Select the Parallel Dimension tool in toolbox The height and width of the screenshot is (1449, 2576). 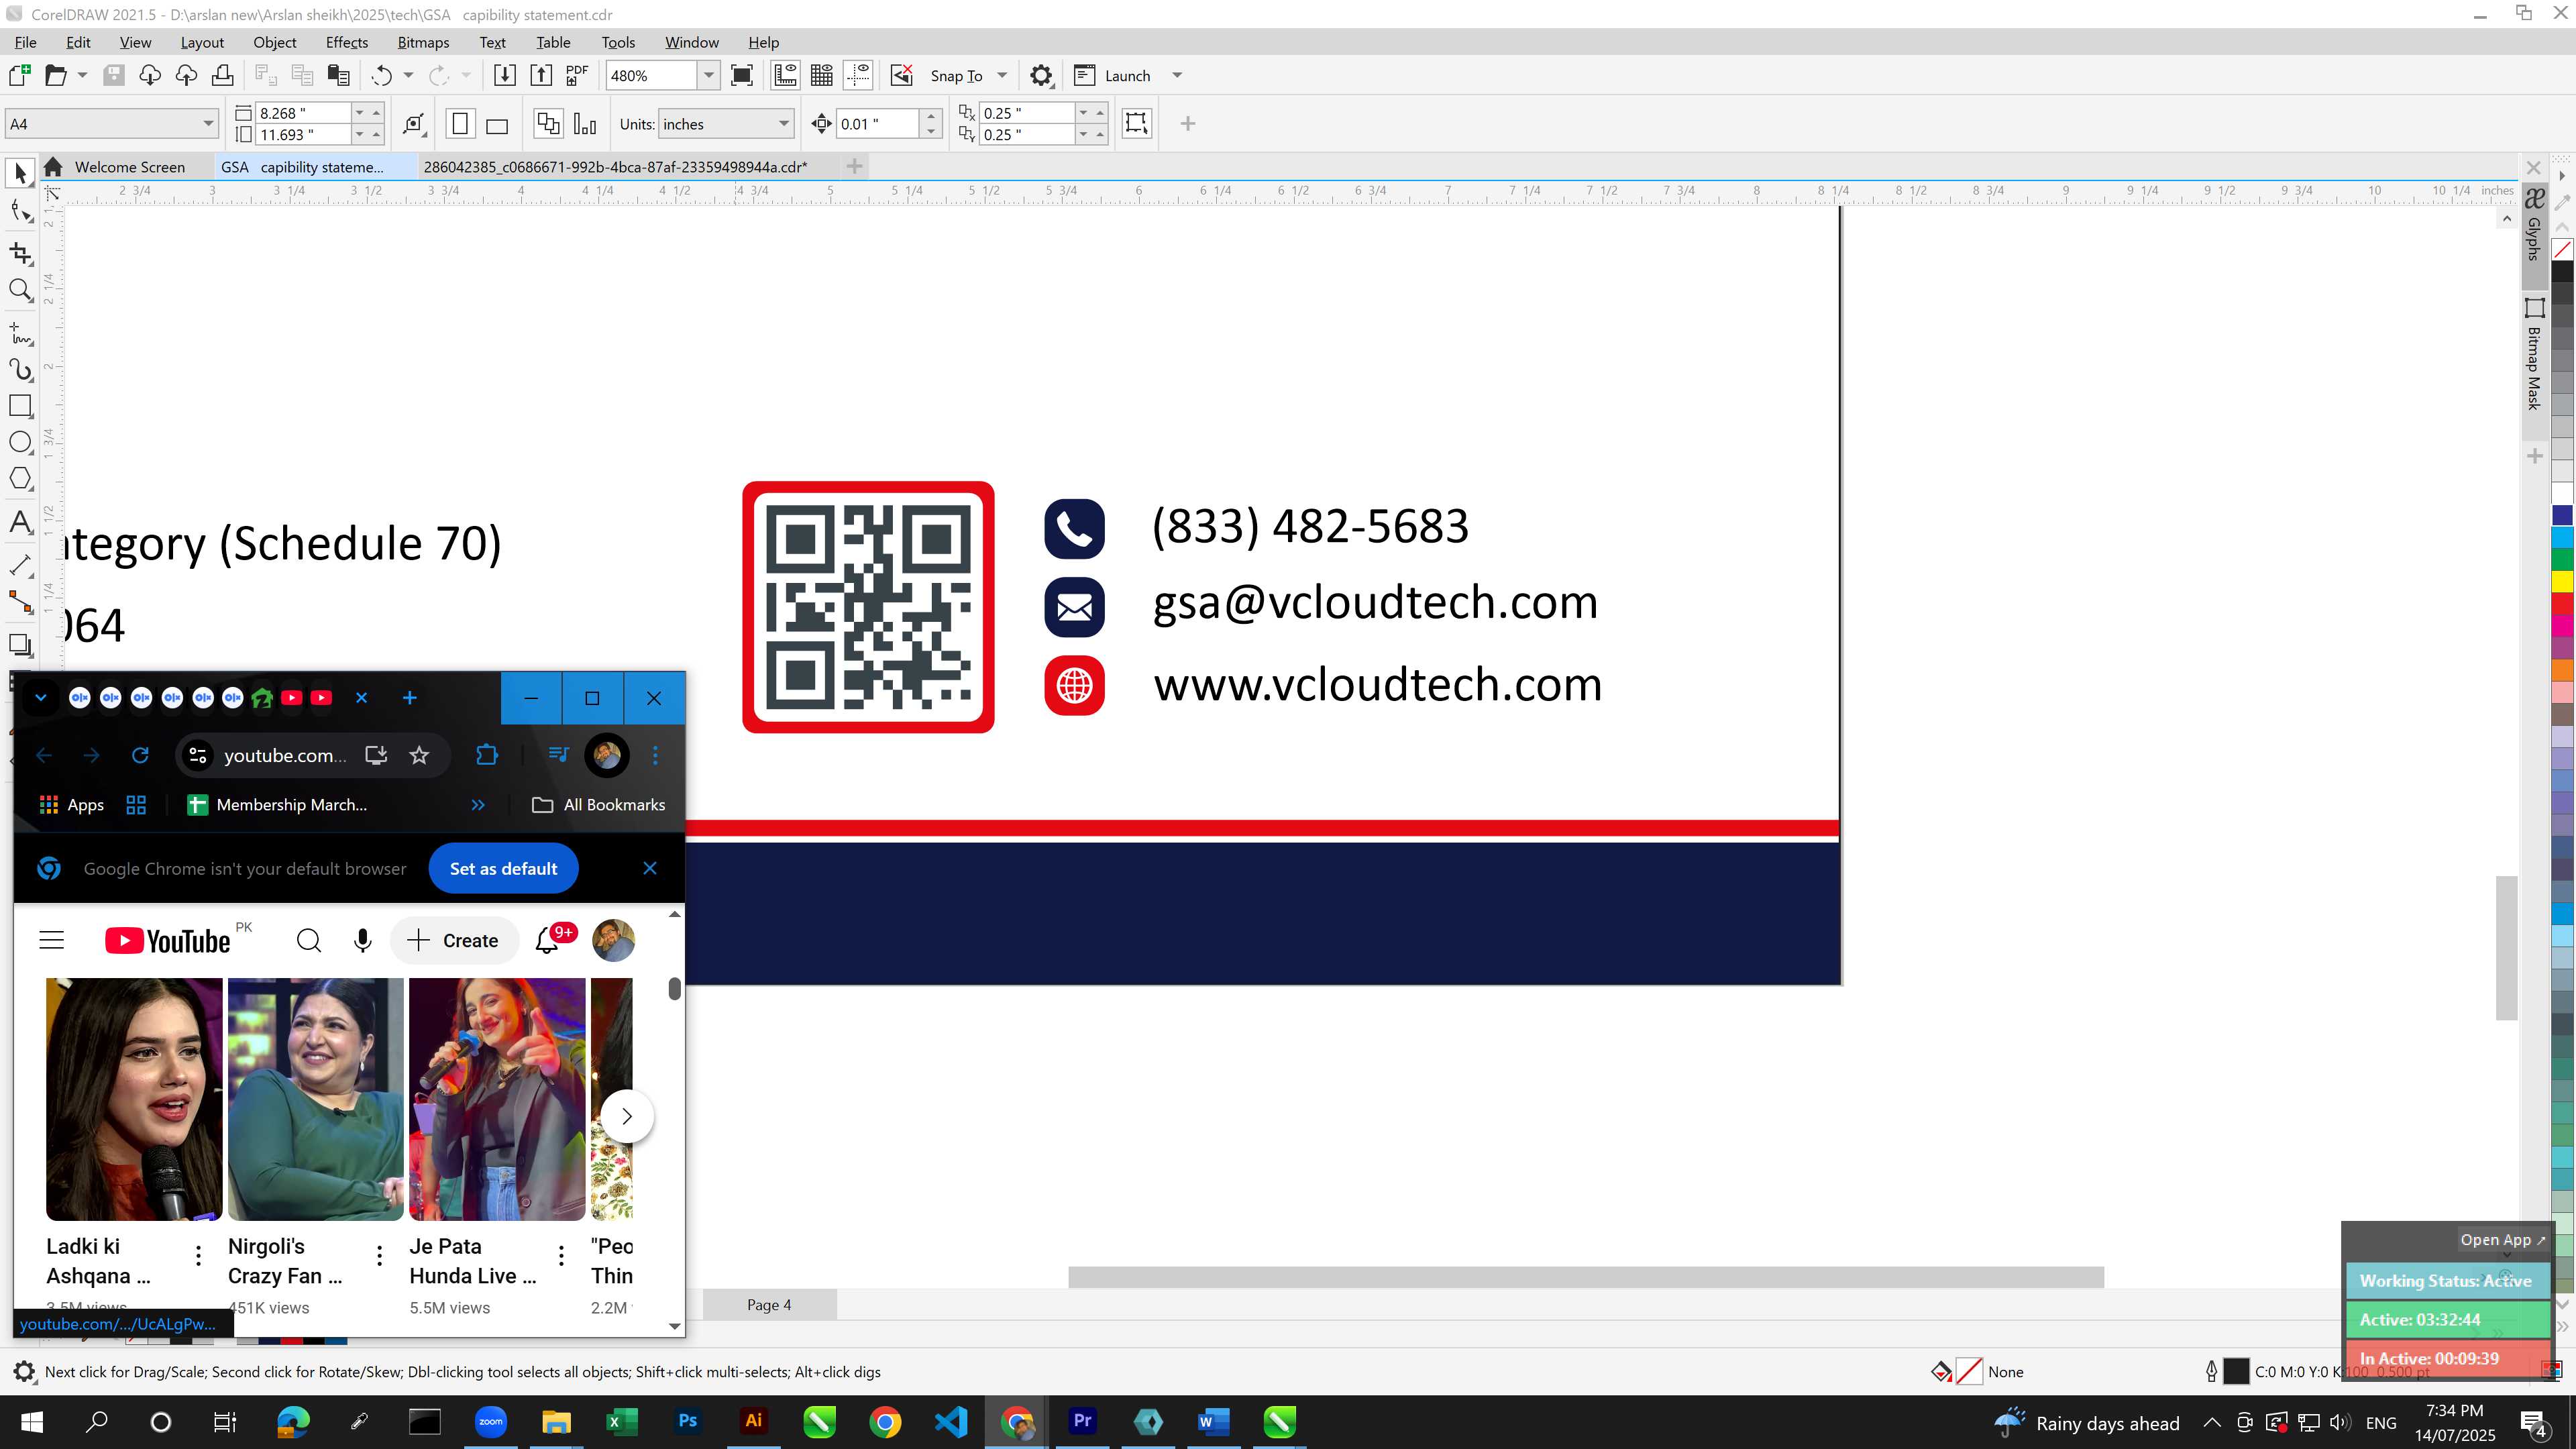[x=20, y=565]
